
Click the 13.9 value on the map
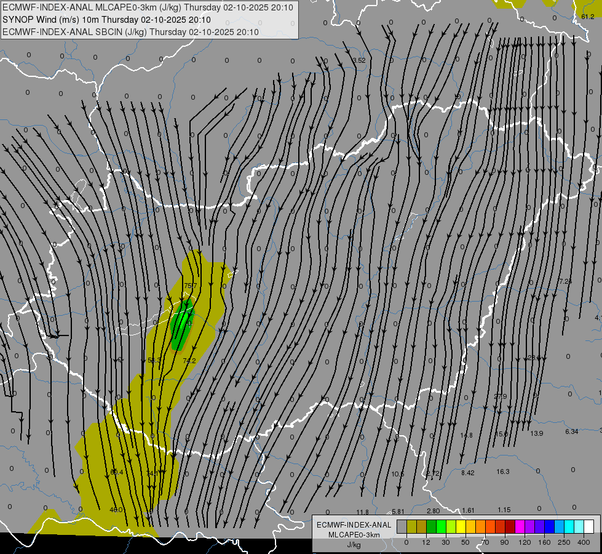537,433
